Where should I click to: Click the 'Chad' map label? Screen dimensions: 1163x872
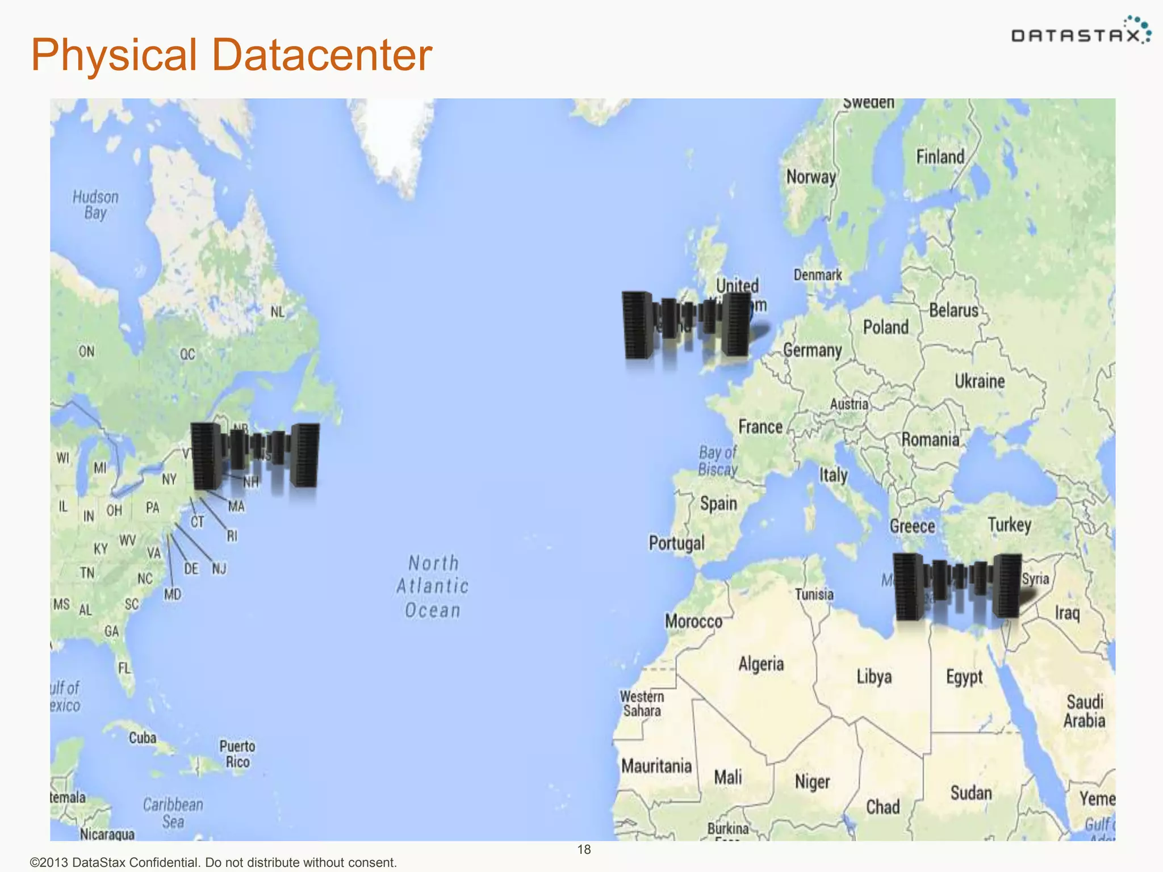pyautogui.click(x=882, y=807)
